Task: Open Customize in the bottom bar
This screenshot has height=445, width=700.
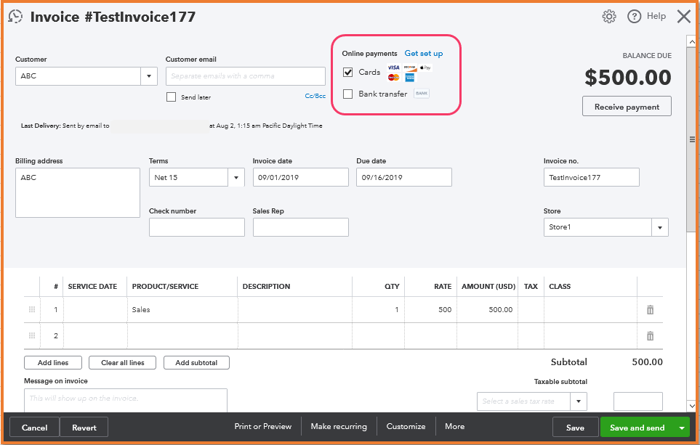Action: (x=406, y=427)
